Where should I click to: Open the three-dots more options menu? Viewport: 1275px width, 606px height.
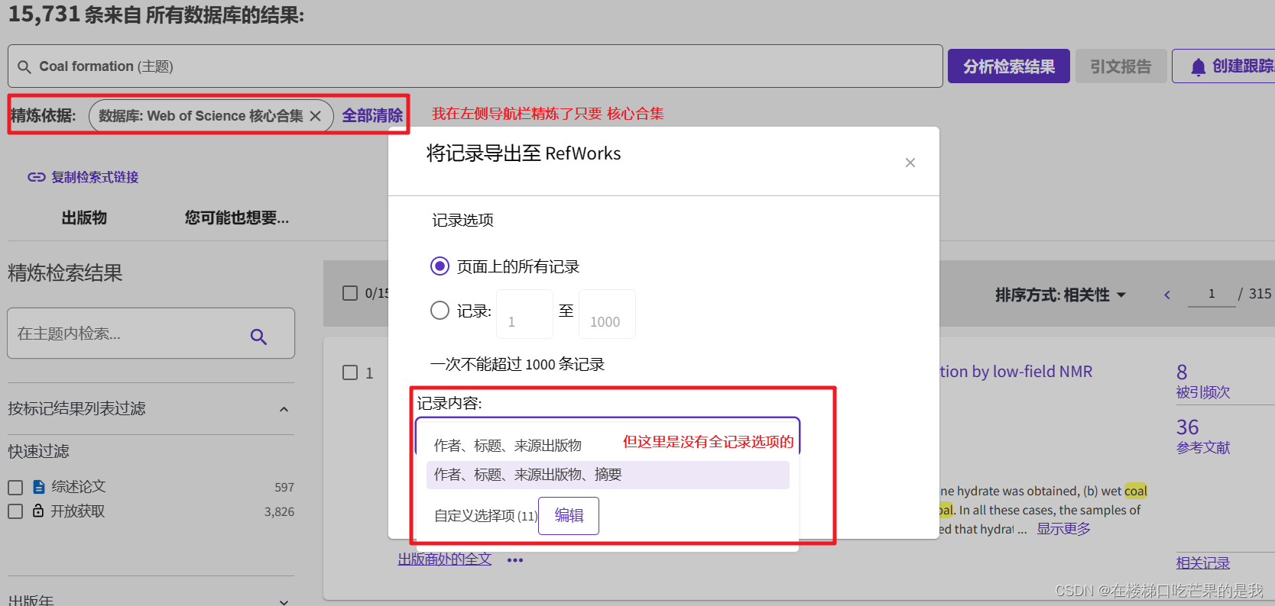click(515, 560)
